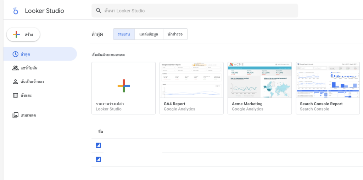
Task: Click the person icon for ฉันเป็นเจ้าของ
Action: coord(15,82)
